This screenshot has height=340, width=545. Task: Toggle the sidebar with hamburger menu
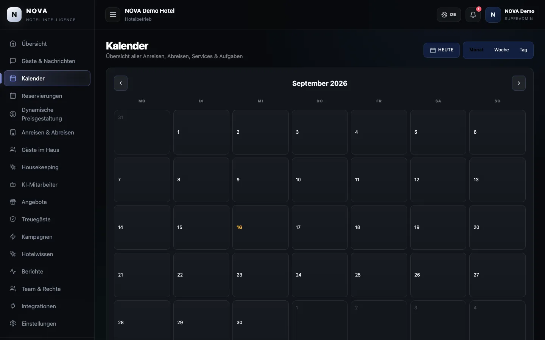click(x=113, y=15)
